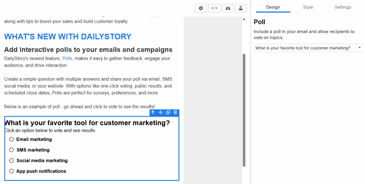Open the poll selection dropdown

(308, 48)
